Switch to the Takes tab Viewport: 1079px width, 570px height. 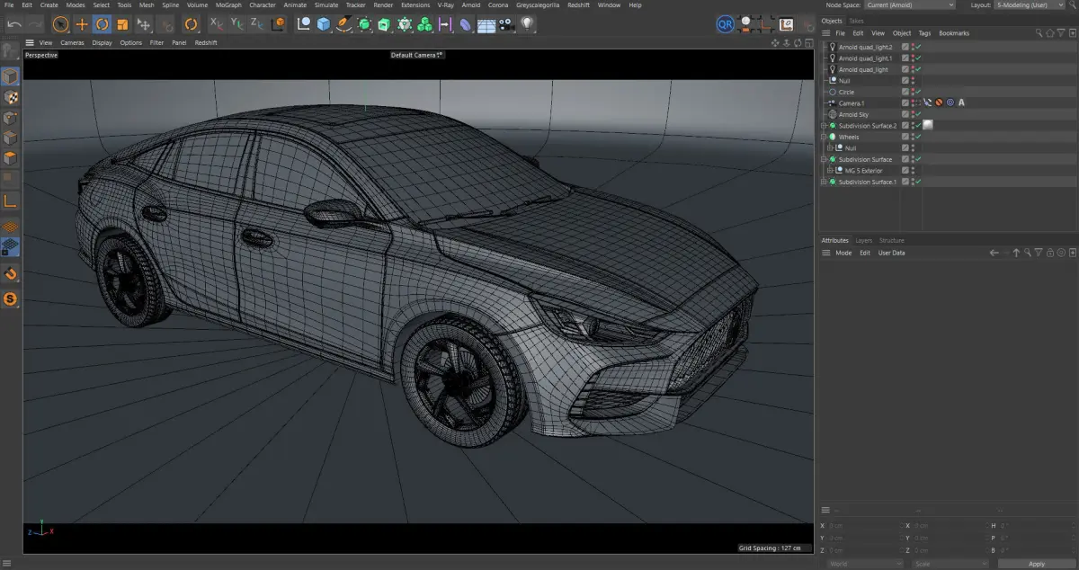(856, 21)
